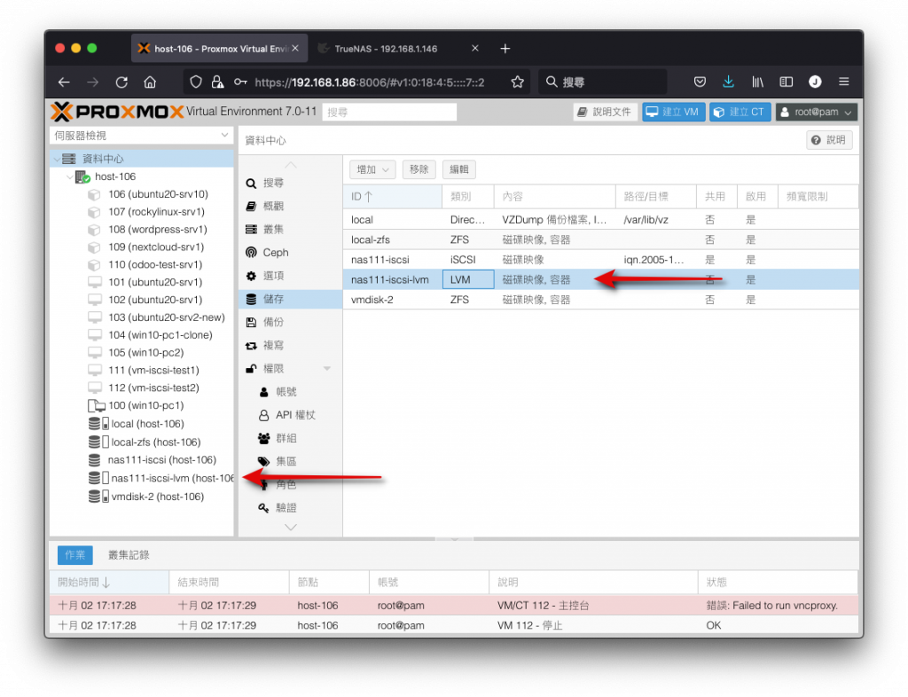The image size is (908, 697).
Task: Select 106 (ubuntu20-srv10) container
Action: click(x=158, y=194)
